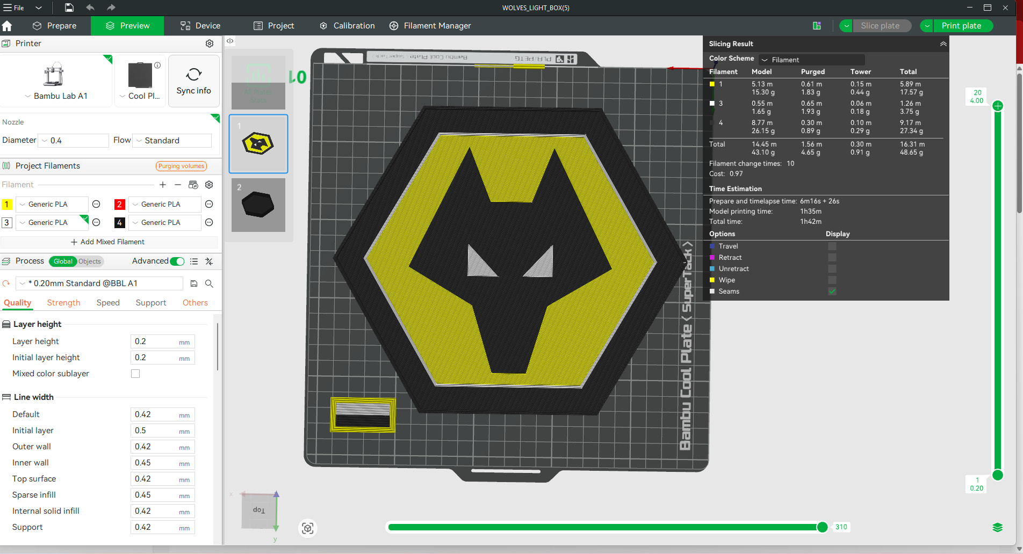Switch process scope to Objects
This screenshot has height=554, width=1023.
90,261
